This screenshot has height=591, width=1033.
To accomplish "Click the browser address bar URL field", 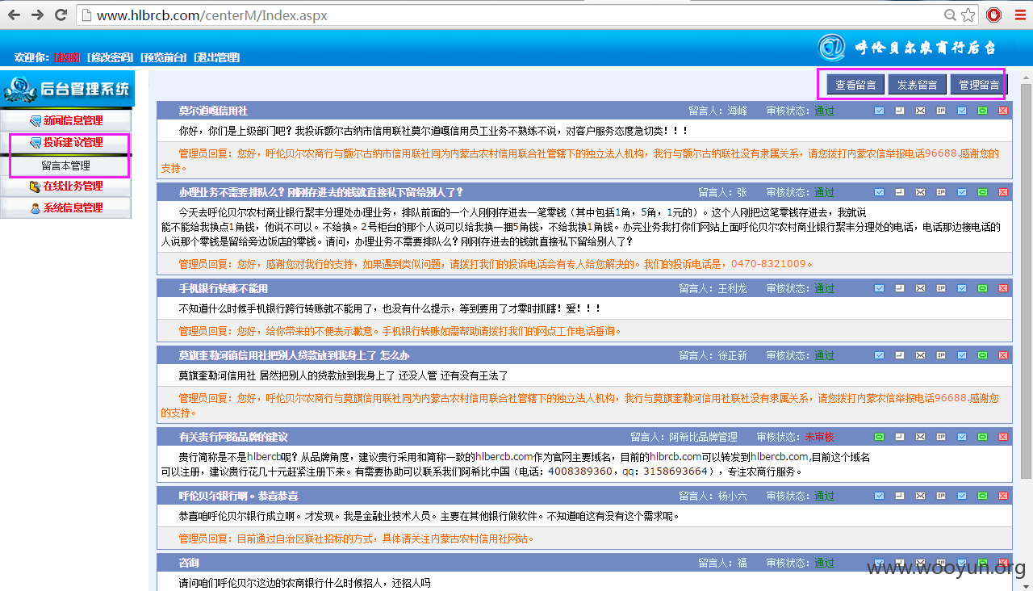I will pos(516,15).
